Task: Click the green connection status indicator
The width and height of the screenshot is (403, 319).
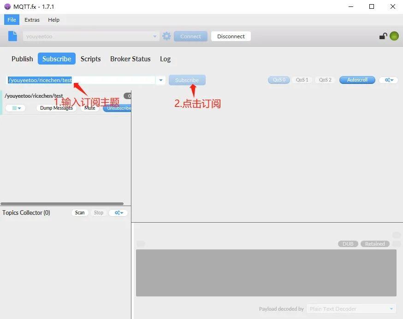Action: point(394,36)
